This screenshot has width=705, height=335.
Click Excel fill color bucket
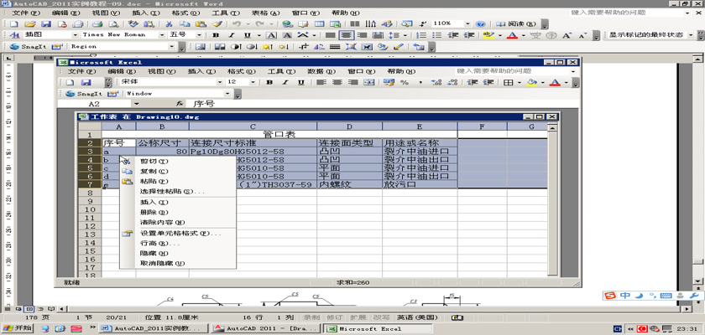[532, 83]
